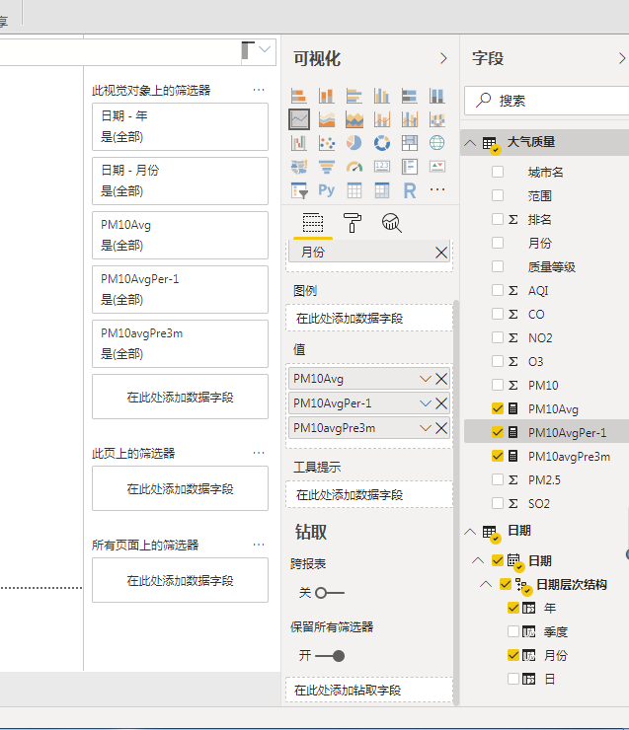Check the CO field checkbox
Image resolution: width=629 pixels, height=730 pixels.
point(498,314)
